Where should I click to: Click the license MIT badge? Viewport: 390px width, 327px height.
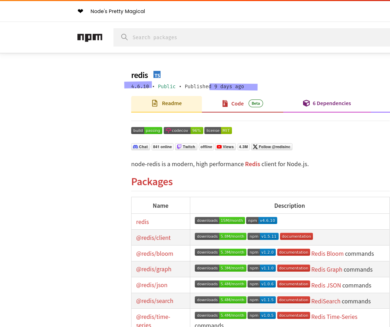pos(218,131)
